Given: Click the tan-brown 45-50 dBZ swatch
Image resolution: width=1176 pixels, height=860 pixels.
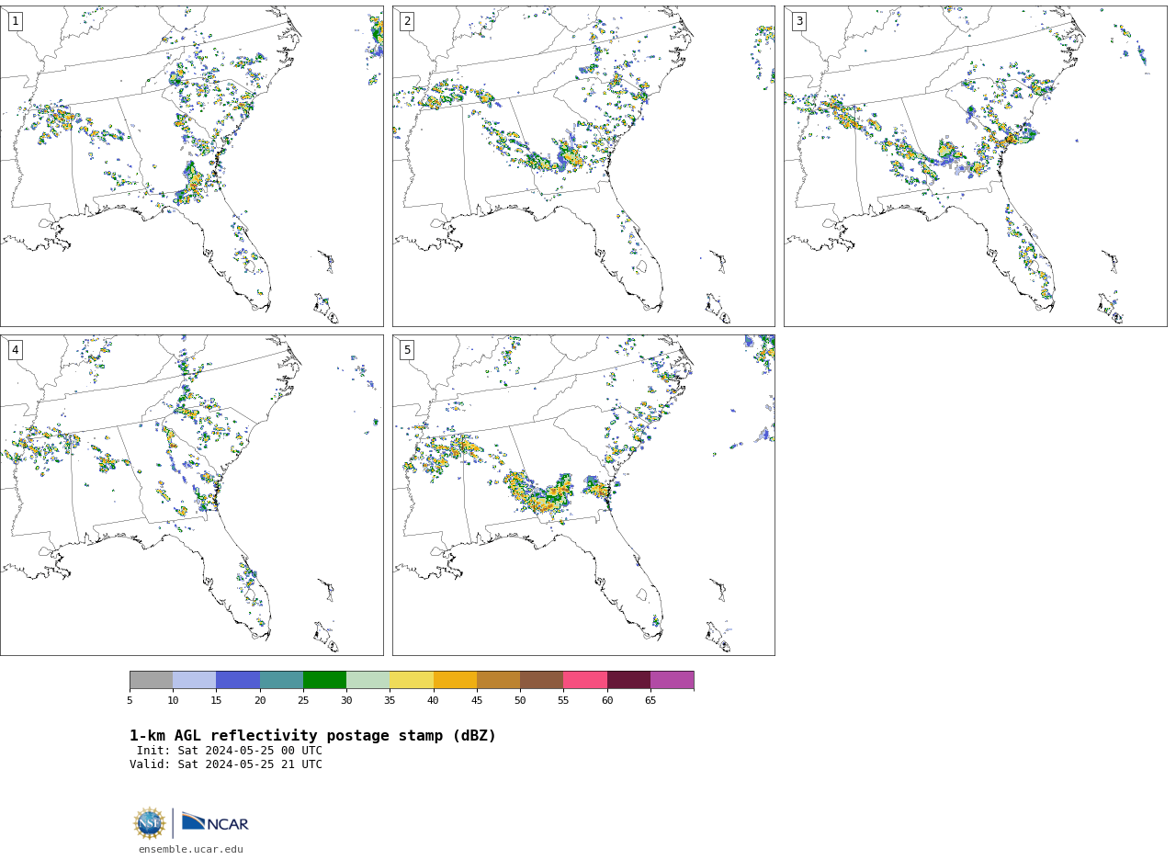Looking at the screenshot, I should 498,680.
